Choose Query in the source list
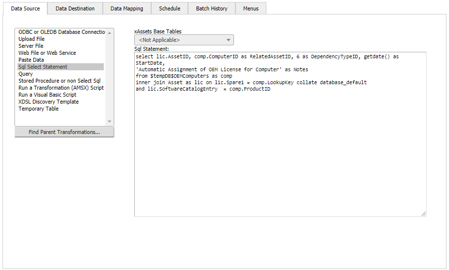Image resolution: width=449 pixels, height=270 pixels. (x=61, y=74)
